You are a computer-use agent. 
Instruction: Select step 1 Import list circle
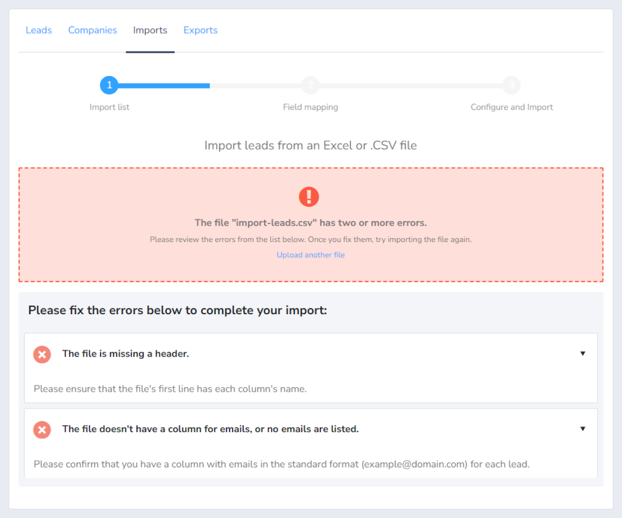tap(109, 85)
